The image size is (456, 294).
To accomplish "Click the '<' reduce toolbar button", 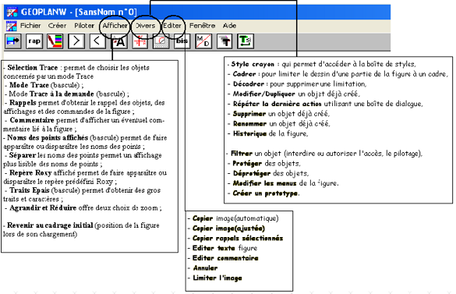I will 97,41.
